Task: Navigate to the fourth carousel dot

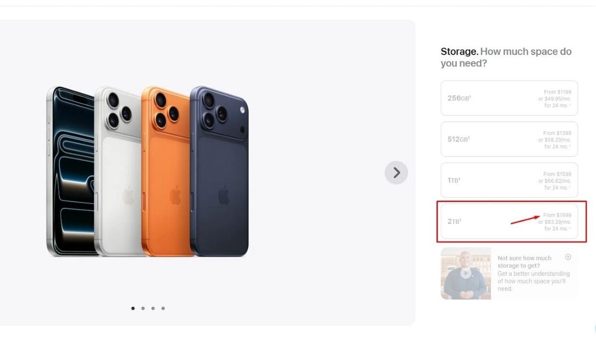Action: point(163,308)
